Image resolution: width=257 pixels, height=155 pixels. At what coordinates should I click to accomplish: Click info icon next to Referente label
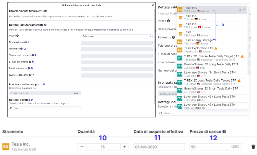21,49
